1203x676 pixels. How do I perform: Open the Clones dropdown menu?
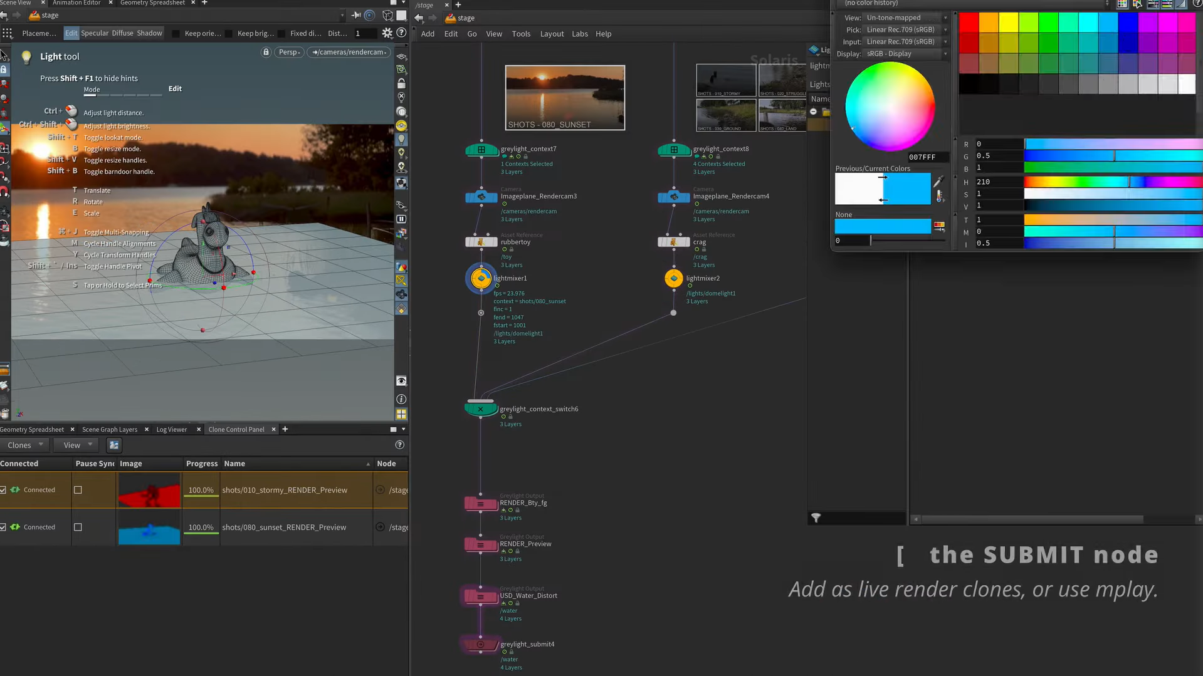click(x=24, y=445)
